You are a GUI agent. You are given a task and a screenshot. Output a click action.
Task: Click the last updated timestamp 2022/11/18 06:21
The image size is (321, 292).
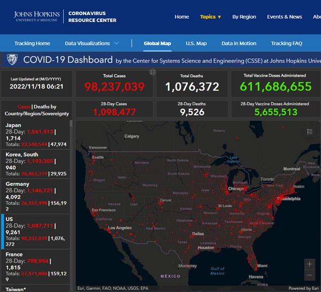[x=36, y=87]
